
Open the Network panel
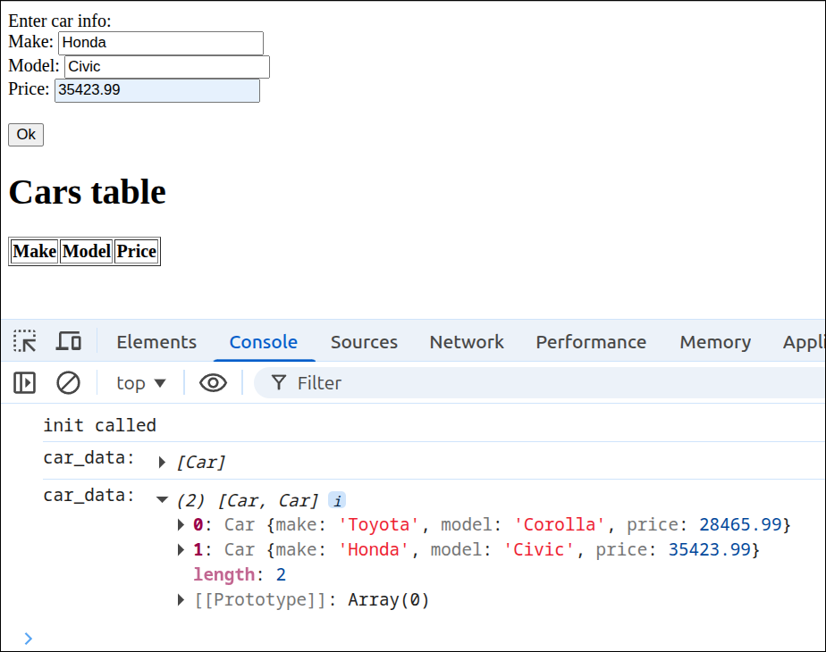[467, 341]
